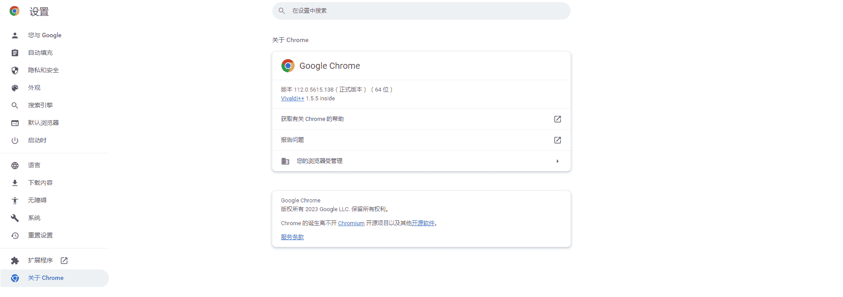Click the 获取有关 Chrome 的帮助 row
The image size is (843, 297).
tap(421, 119)
